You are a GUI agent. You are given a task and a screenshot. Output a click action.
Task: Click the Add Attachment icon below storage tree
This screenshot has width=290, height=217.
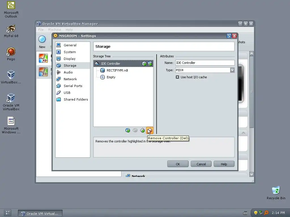point(128,131)
